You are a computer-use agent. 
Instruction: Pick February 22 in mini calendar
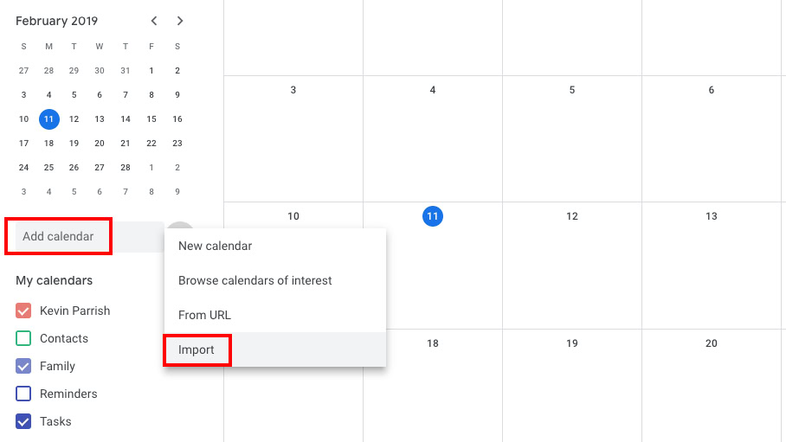point(151,144)
